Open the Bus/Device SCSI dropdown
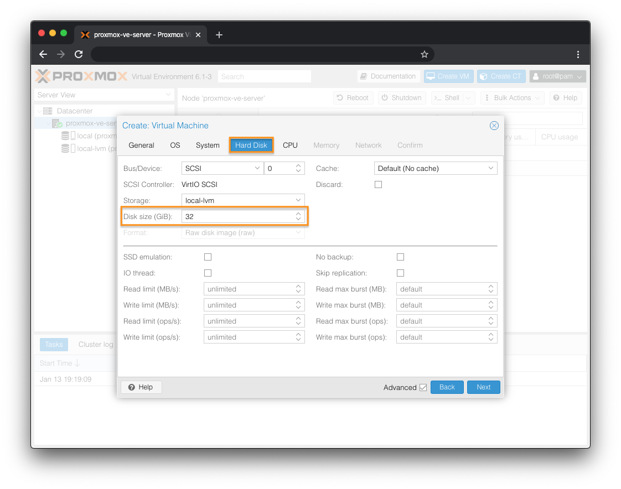Screen dimensions: 621x489 point(257,168)
